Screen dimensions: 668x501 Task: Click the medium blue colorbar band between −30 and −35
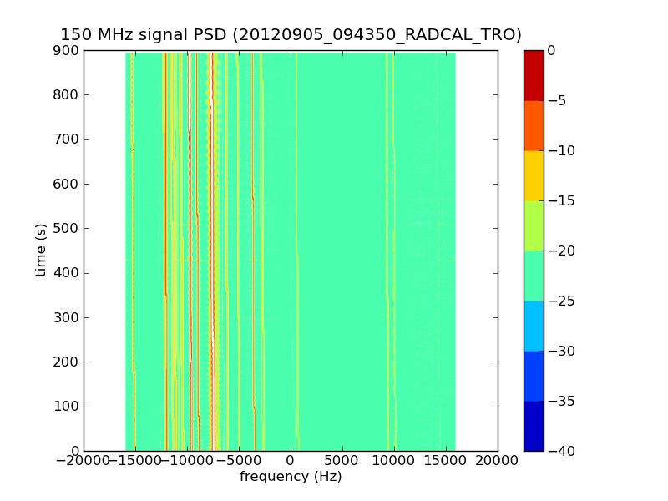coord(533,376)
